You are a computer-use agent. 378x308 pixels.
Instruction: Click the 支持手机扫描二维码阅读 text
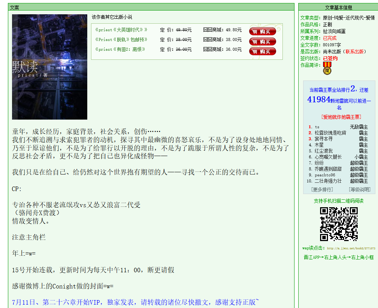[339, 201]
